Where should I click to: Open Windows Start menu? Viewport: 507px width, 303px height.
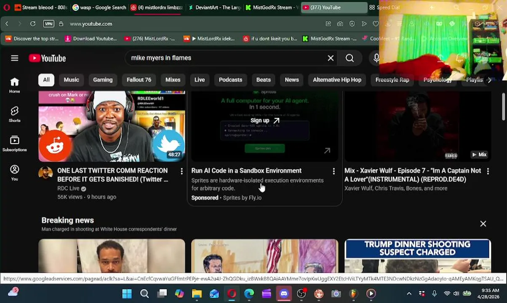[x=127, y=294]
